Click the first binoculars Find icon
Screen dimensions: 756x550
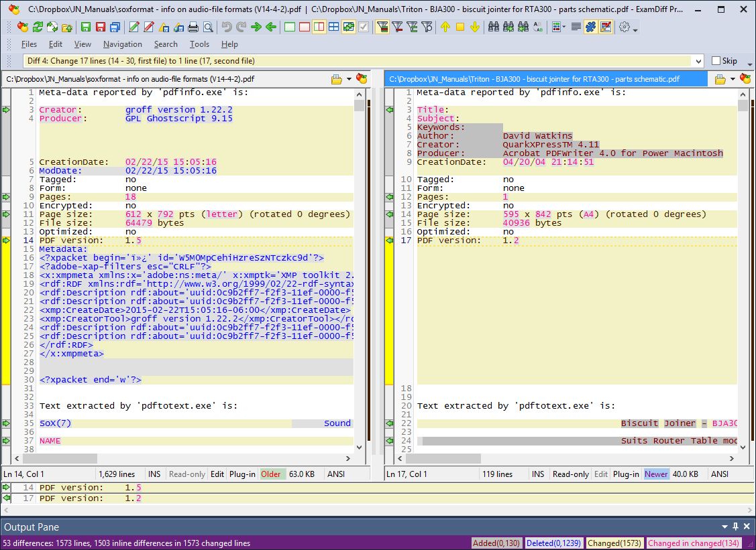point(493,27)
